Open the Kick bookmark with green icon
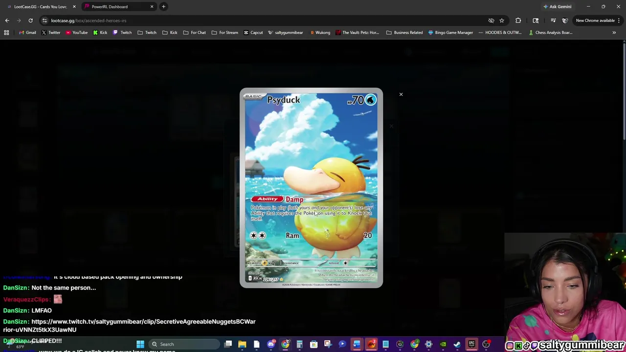Image resolution: width=626 pixels, height=352 pixels. point(100,33)
